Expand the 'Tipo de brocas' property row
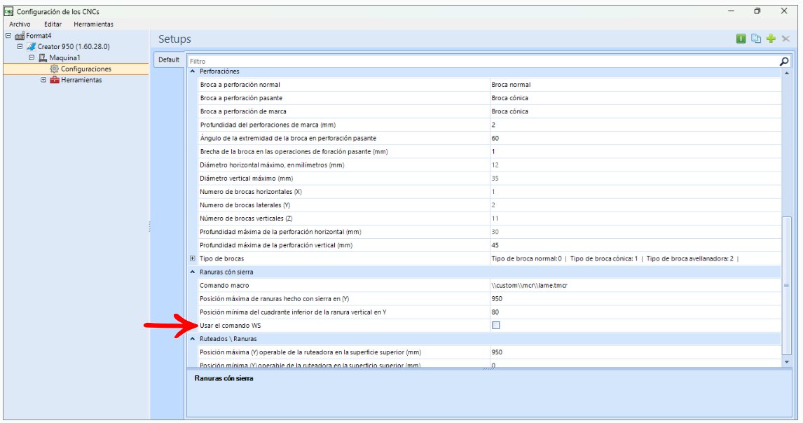 click(193, 258)
